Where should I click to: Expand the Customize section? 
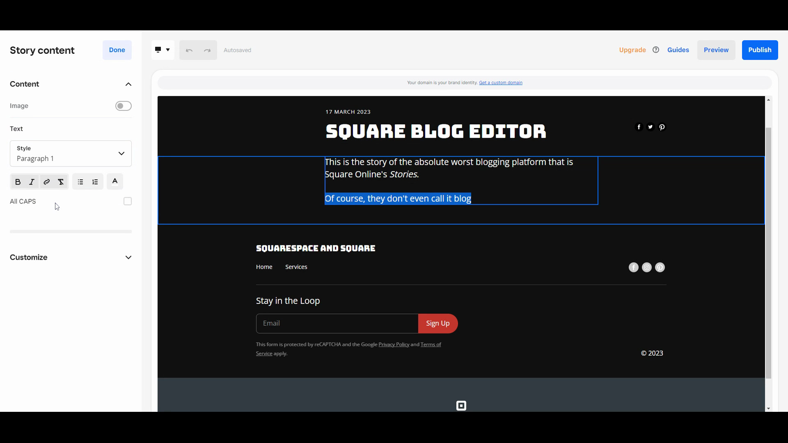pyautogui.click(x=128, y=258)
